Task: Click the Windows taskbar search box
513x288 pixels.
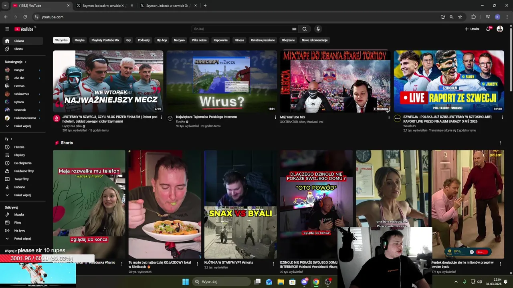Action: pos(222,282)
